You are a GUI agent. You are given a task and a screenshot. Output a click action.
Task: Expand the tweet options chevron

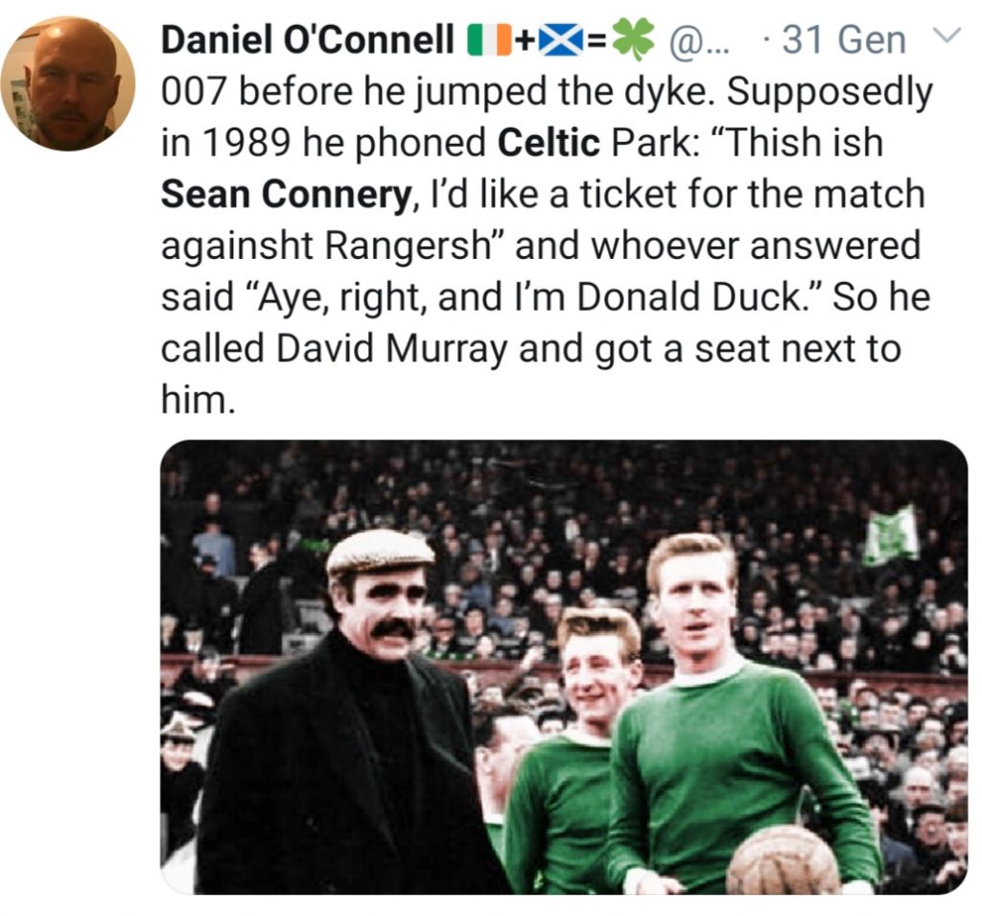click(x=946, y=36)
